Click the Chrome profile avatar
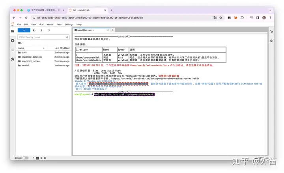Image resolution: width=284 pixels, height=173 pixels. point(264,18)
